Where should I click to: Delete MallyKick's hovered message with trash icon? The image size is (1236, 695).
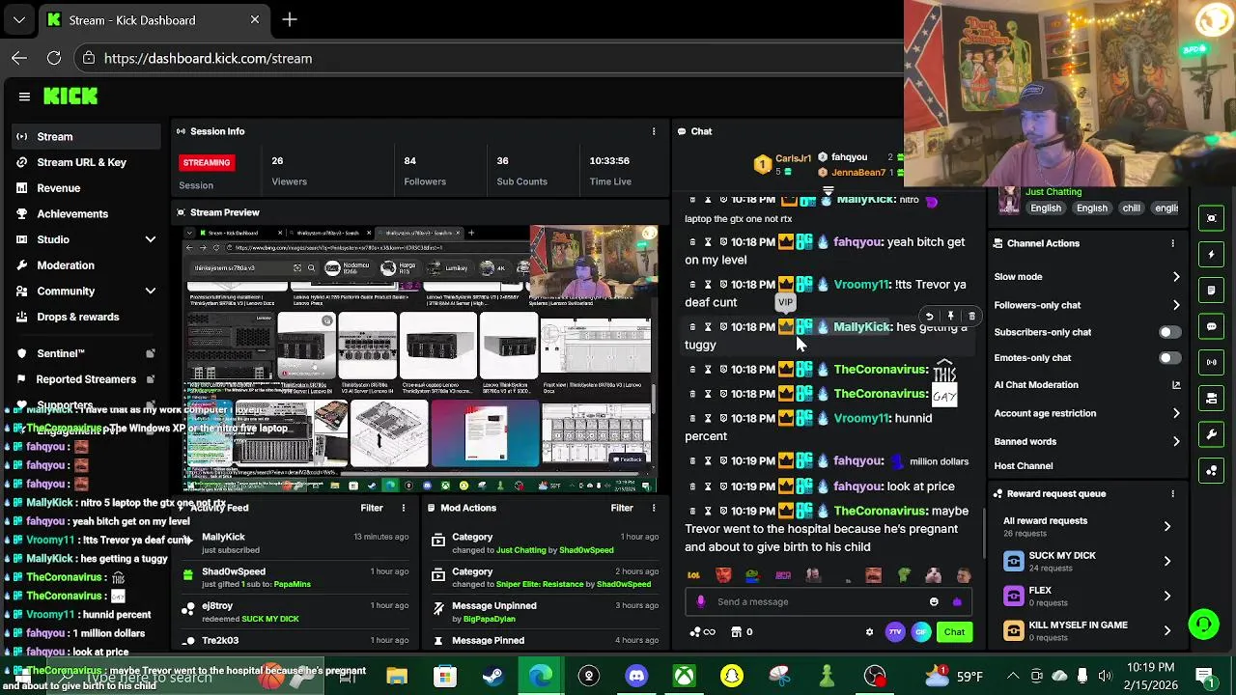pyautogui.click(x=971, y=316)
